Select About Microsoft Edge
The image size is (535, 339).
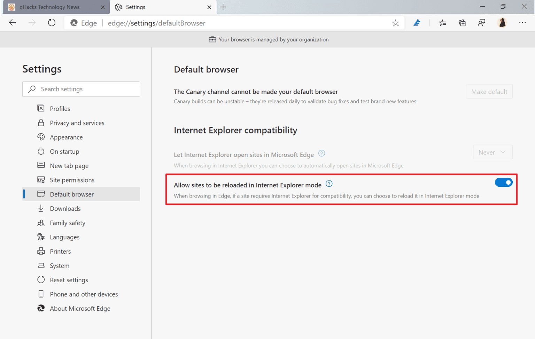coord(80,308)
